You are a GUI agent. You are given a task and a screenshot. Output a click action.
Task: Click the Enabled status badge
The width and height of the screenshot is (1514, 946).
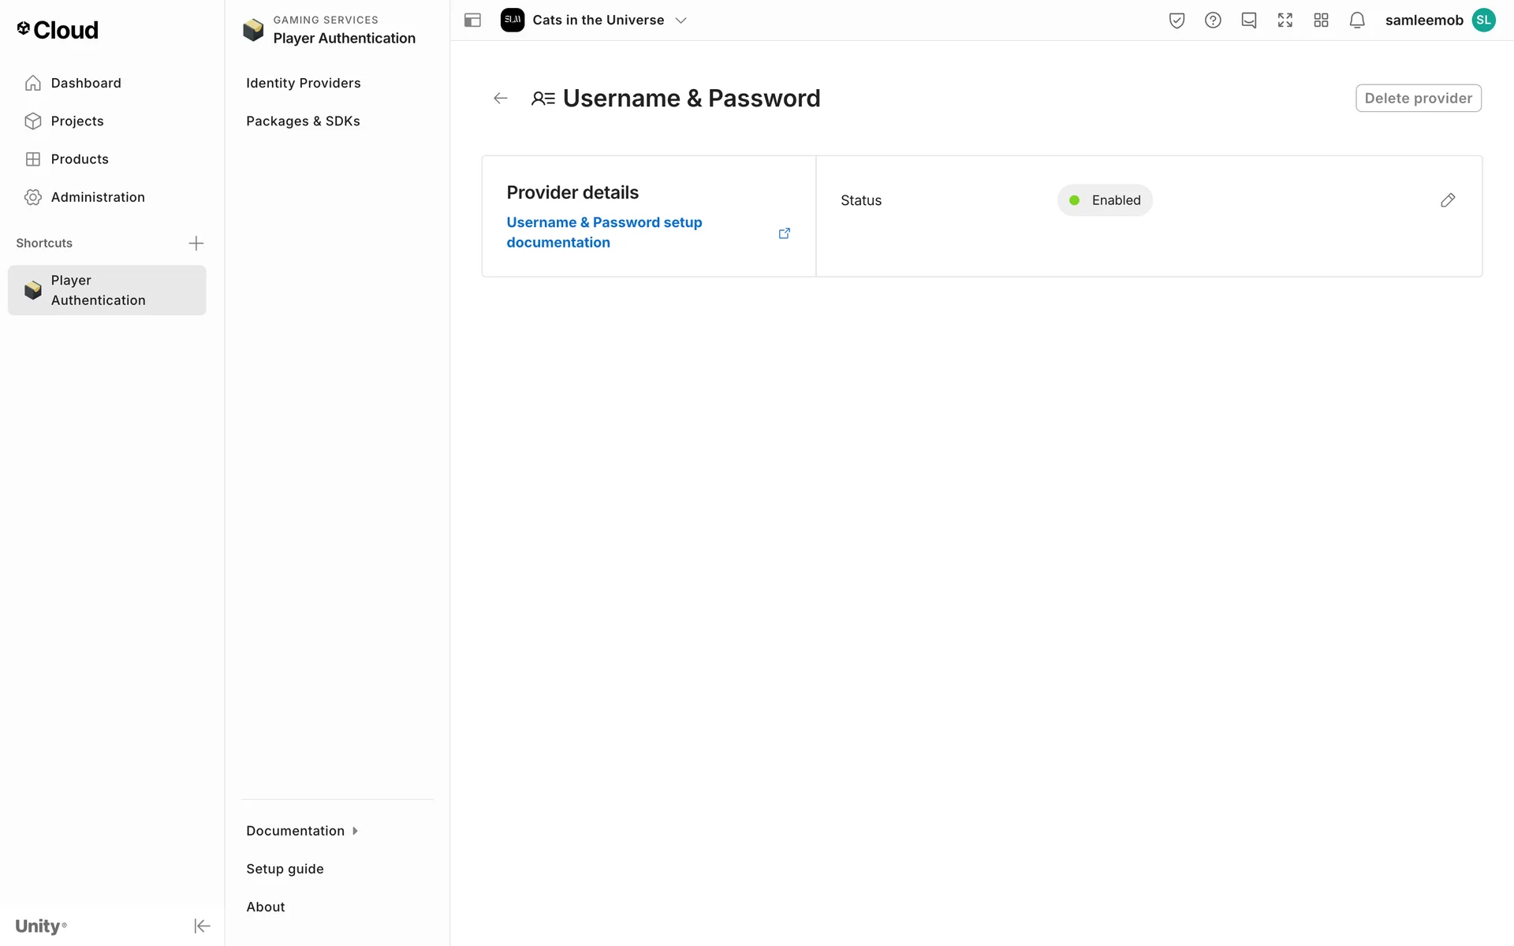pyautogui.click(x=1104, y=200)
